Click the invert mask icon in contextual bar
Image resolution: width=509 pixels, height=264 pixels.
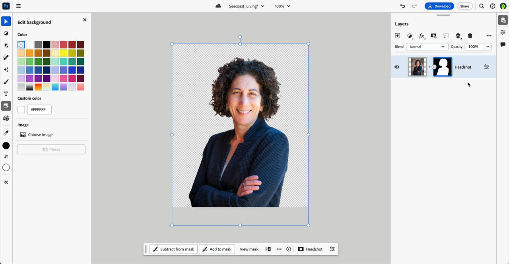(x=268, y=249)
